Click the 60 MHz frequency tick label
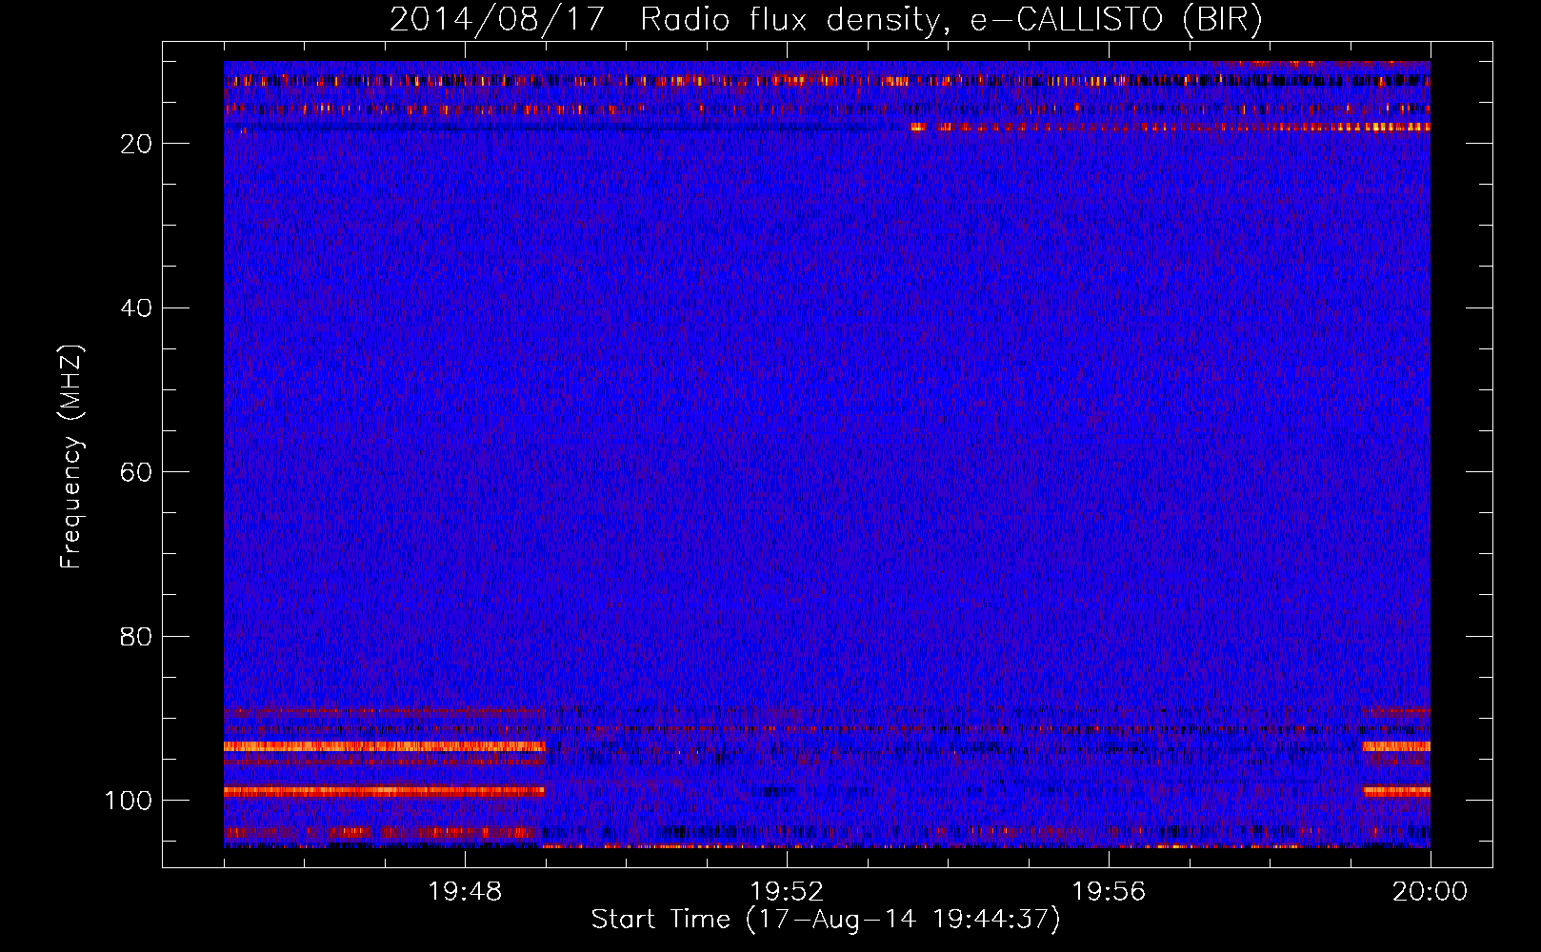This screenshot has width=1541, height=952. click(x=136, y=472)
